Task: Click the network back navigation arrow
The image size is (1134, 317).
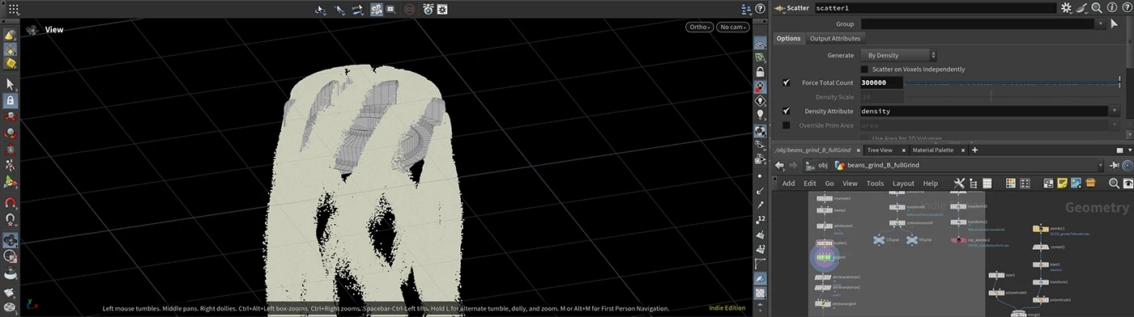Action: pos(779,165)
